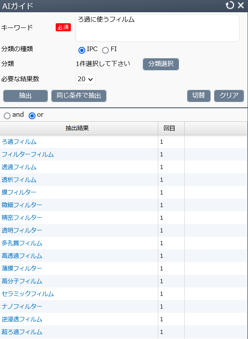Viewport: 248px width, 339px height.
Task: Open the セラミックフィルム result link
Action: tap(27, 294)
